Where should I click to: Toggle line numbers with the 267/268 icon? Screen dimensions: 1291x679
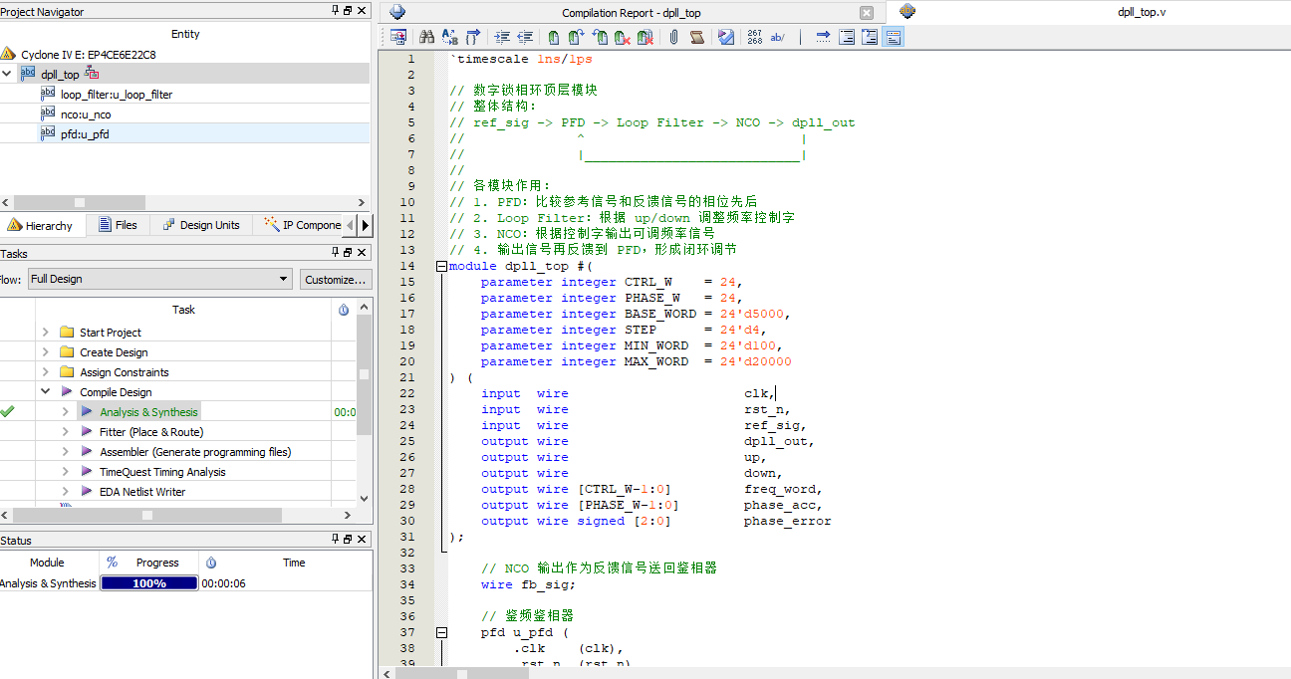[x=754, y=37]
